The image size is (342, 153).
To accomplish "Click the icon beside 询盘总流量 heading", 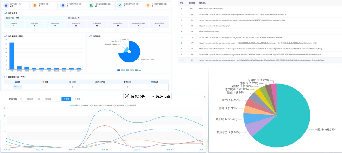I will click(x=5, y=13).
